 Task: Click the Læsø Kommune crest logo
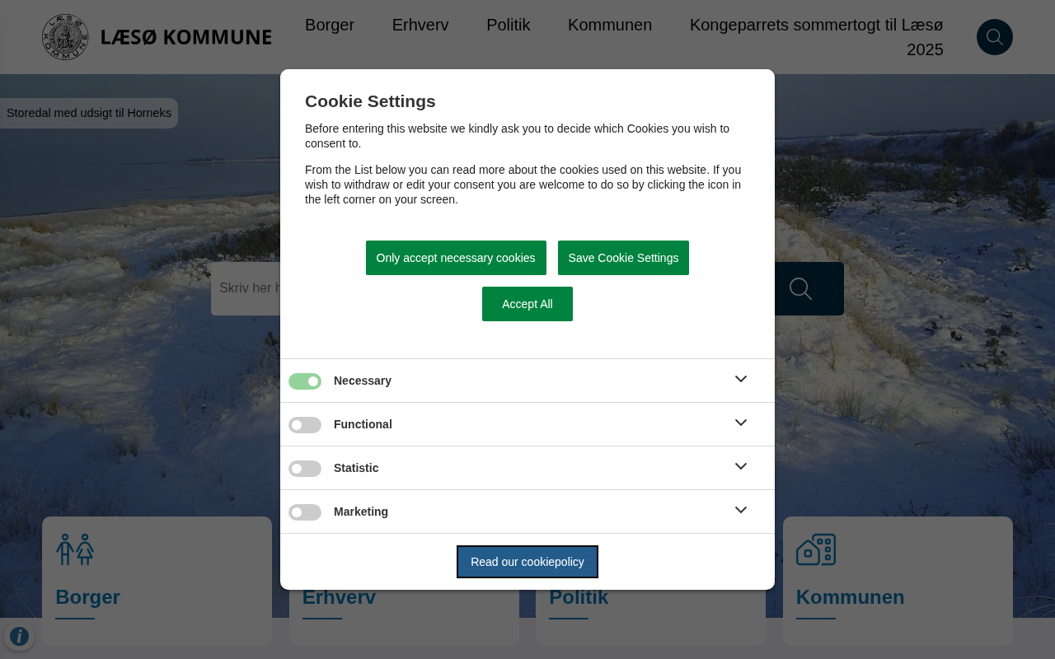pyautogui.click(x=65, y=37)
